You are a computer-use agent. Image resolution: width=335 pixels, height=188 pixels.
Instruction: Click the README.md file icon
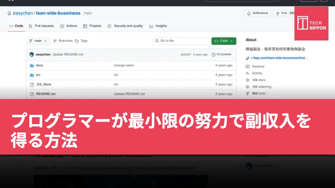point(32,94)
